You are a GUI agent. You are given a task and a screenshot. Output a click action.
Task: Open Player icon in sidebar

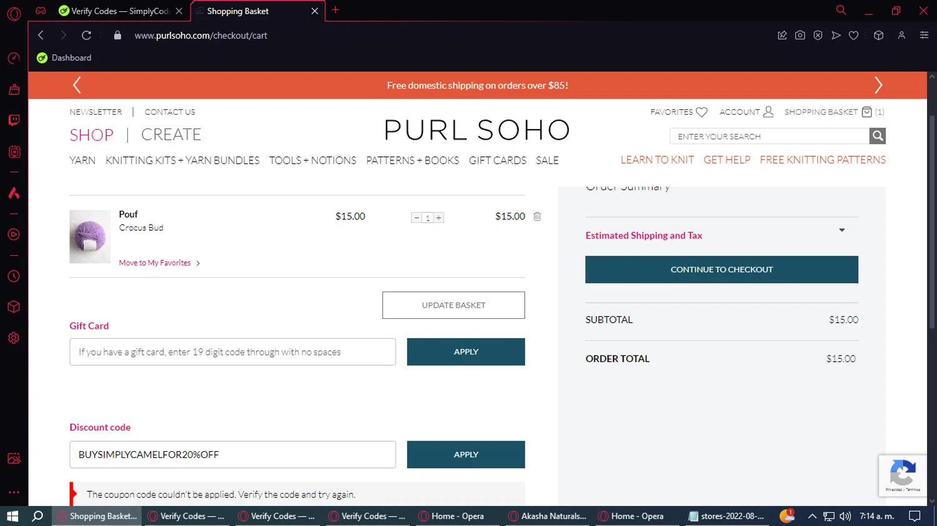point(14,235)
